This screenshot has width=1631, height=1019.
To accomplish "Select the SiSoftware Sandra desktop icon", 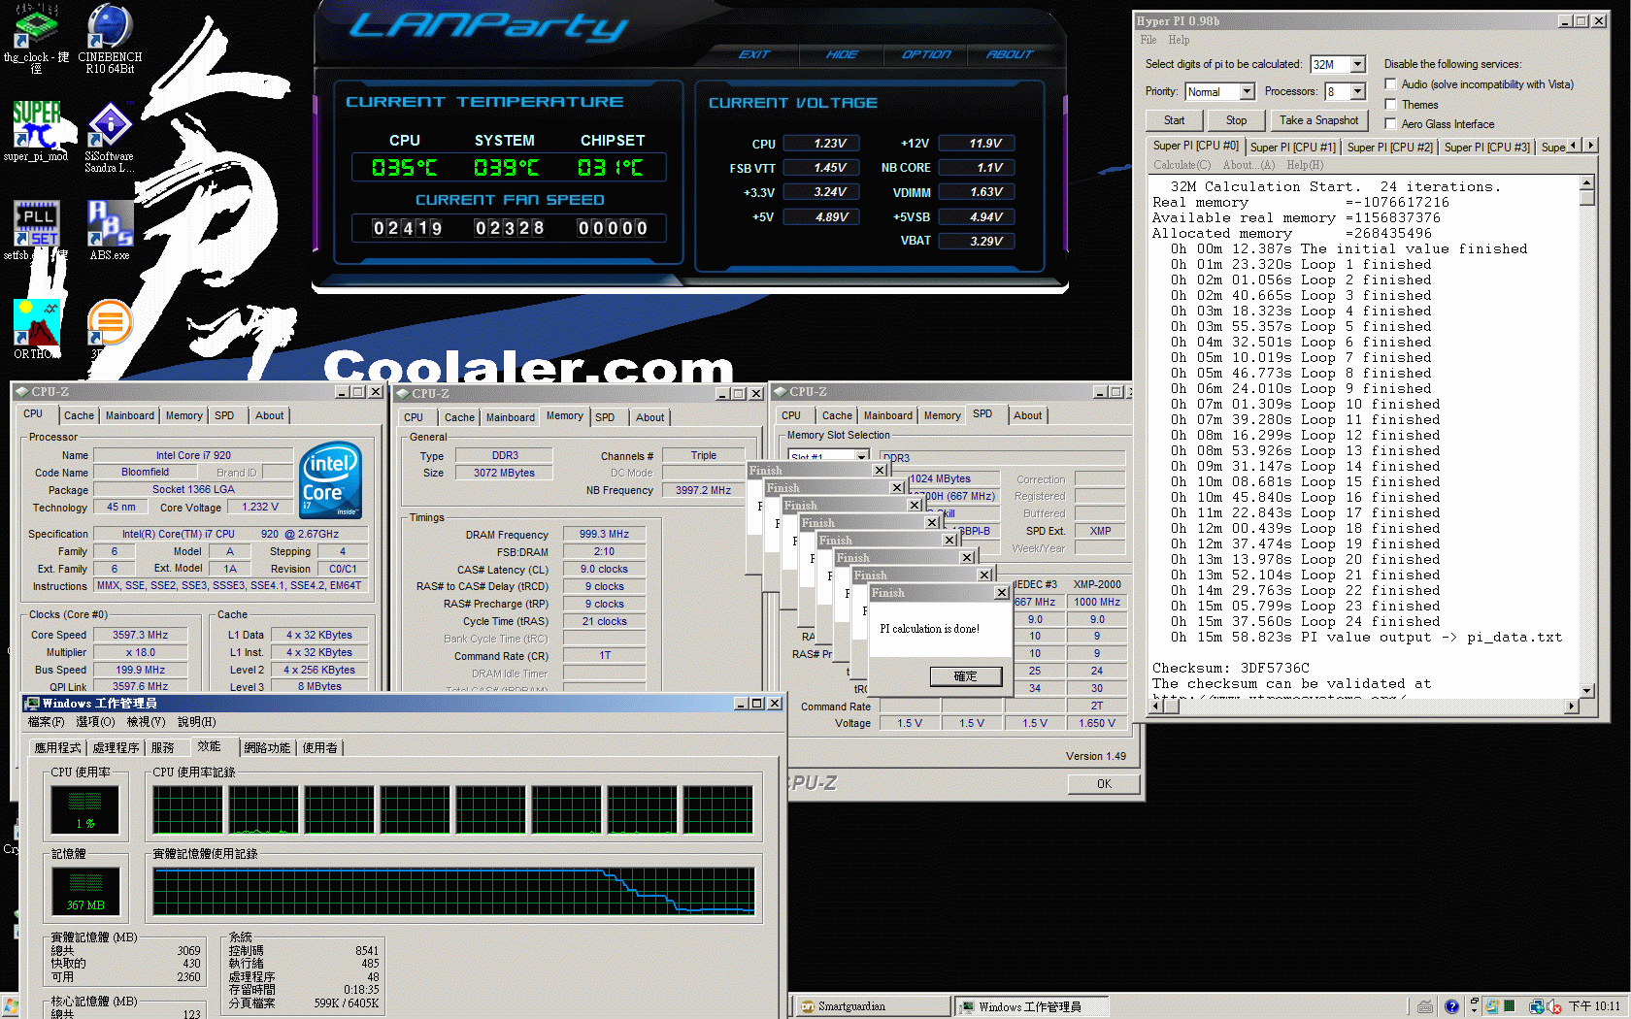I will [x=110, y=136].
